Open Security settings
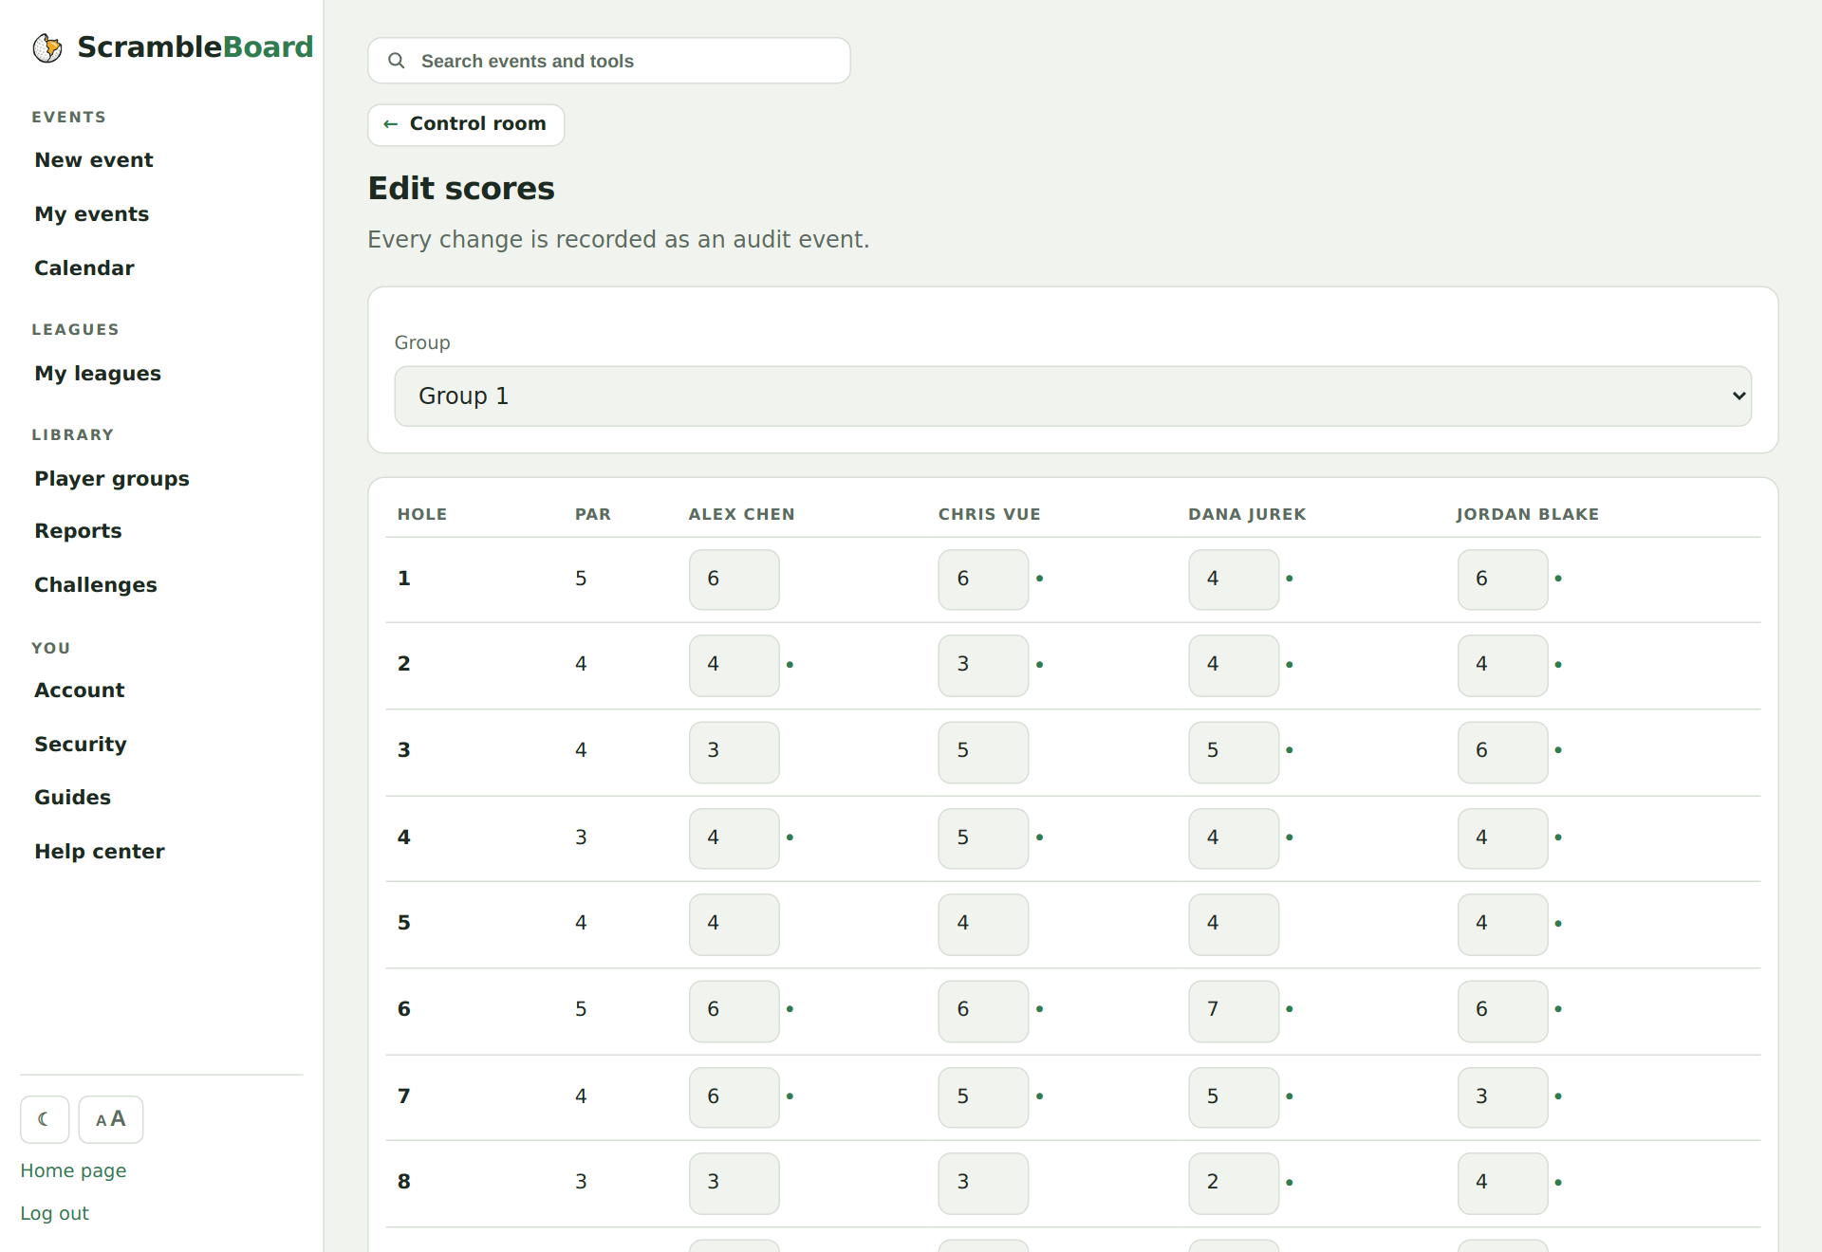The image size is (1822, 1252). (x=81, y=745)
